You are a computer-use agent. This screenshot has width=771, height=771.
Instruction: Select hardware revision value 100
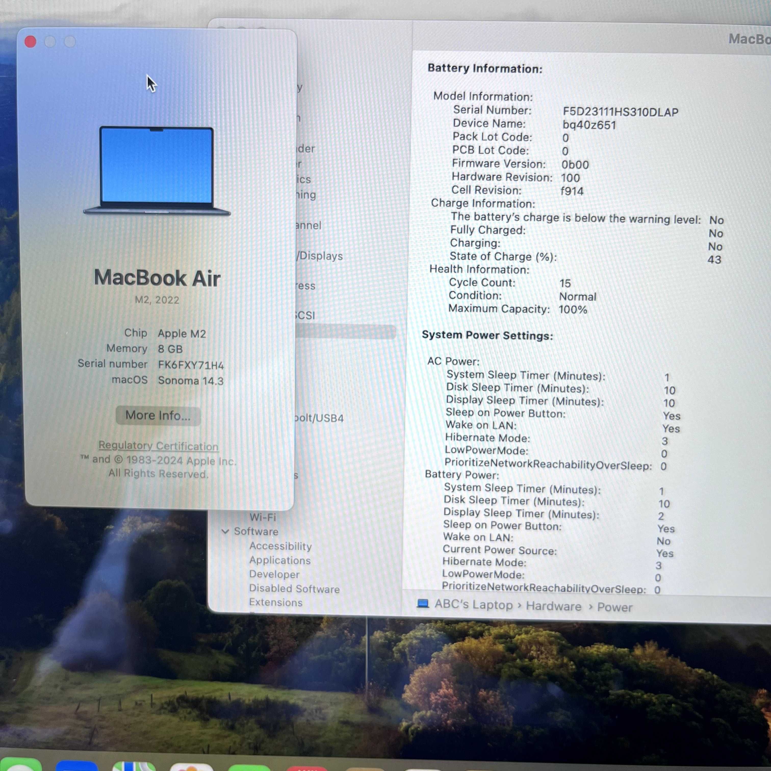coord(570,178)
